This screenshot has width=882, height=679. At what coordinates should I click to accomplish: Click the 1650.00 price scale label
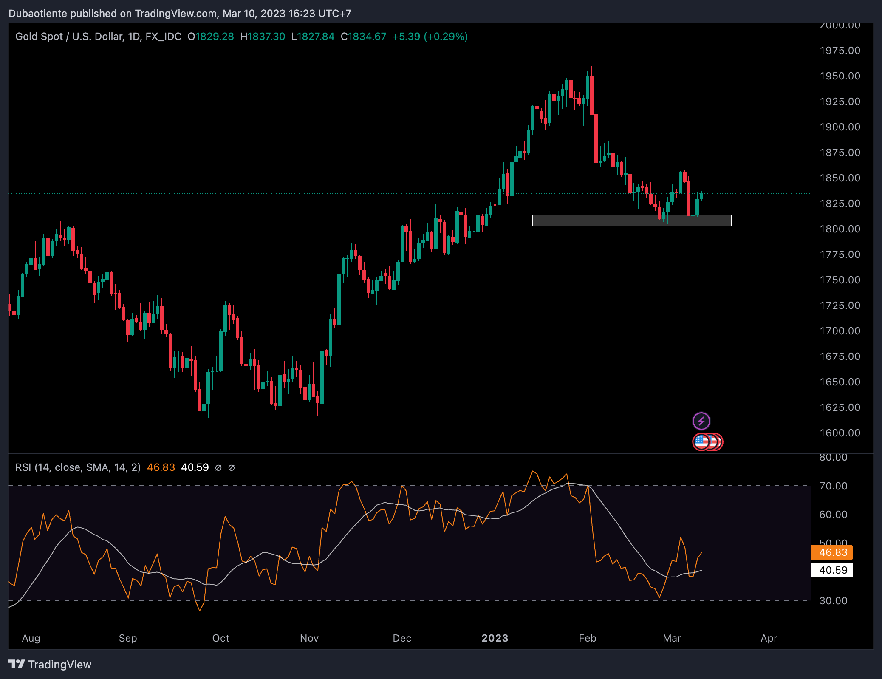pyautogui.click(x=840, y=382)
